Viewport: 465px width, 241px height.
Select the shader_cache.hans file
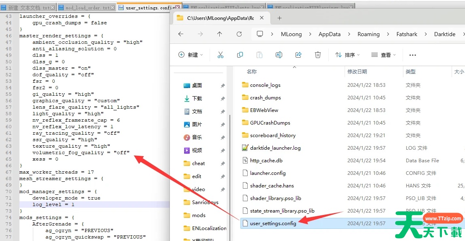click(x=272, y=186)
